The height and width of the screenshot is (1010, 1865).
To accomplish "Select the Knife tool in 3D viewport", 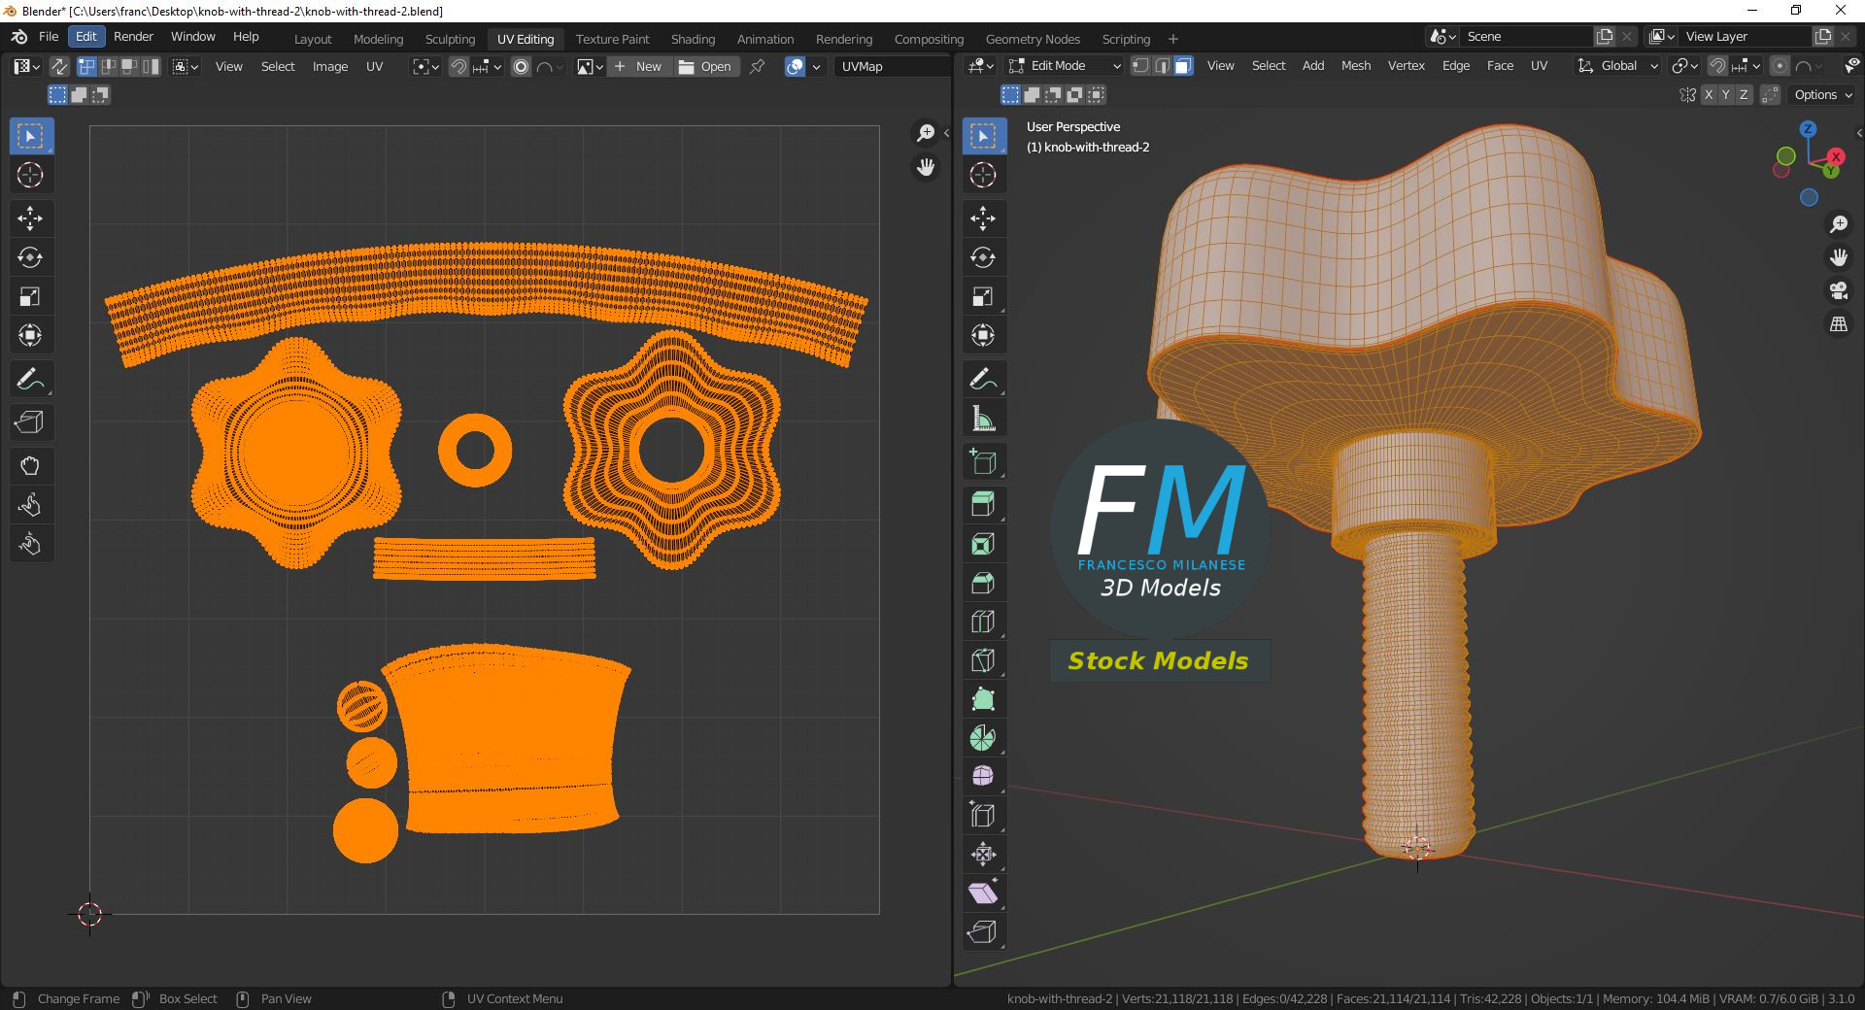I will click(983, 660).
